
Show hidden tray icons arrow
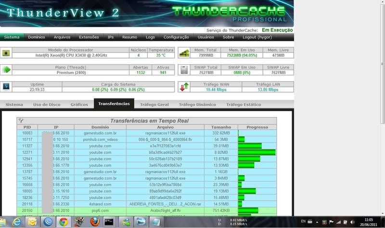coord(317,222)
